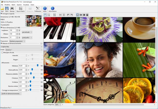Click the extra button next to Larghezza stepper

pos(19,30)
